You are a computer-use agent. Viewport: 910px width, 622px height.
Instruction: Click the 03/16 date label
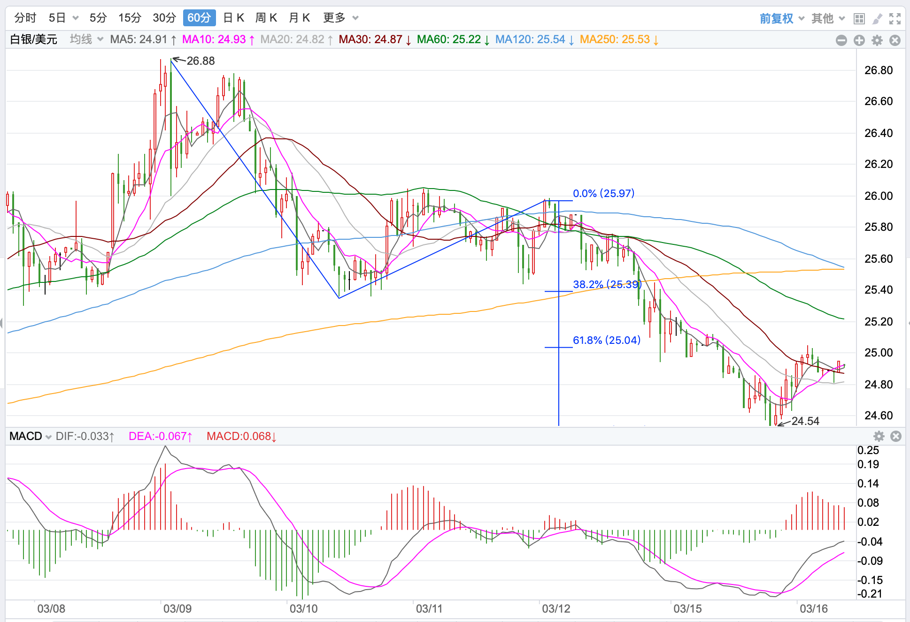(x=814, y=609)
